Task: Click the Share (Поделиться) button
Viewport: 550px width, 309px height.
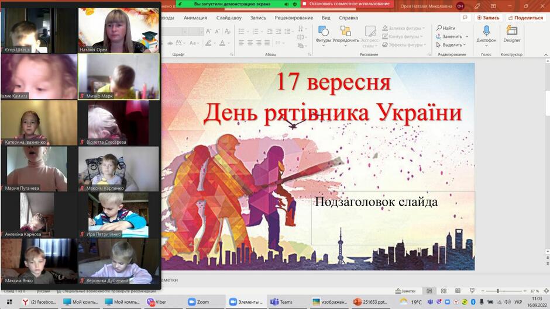Action: point(525,18)
